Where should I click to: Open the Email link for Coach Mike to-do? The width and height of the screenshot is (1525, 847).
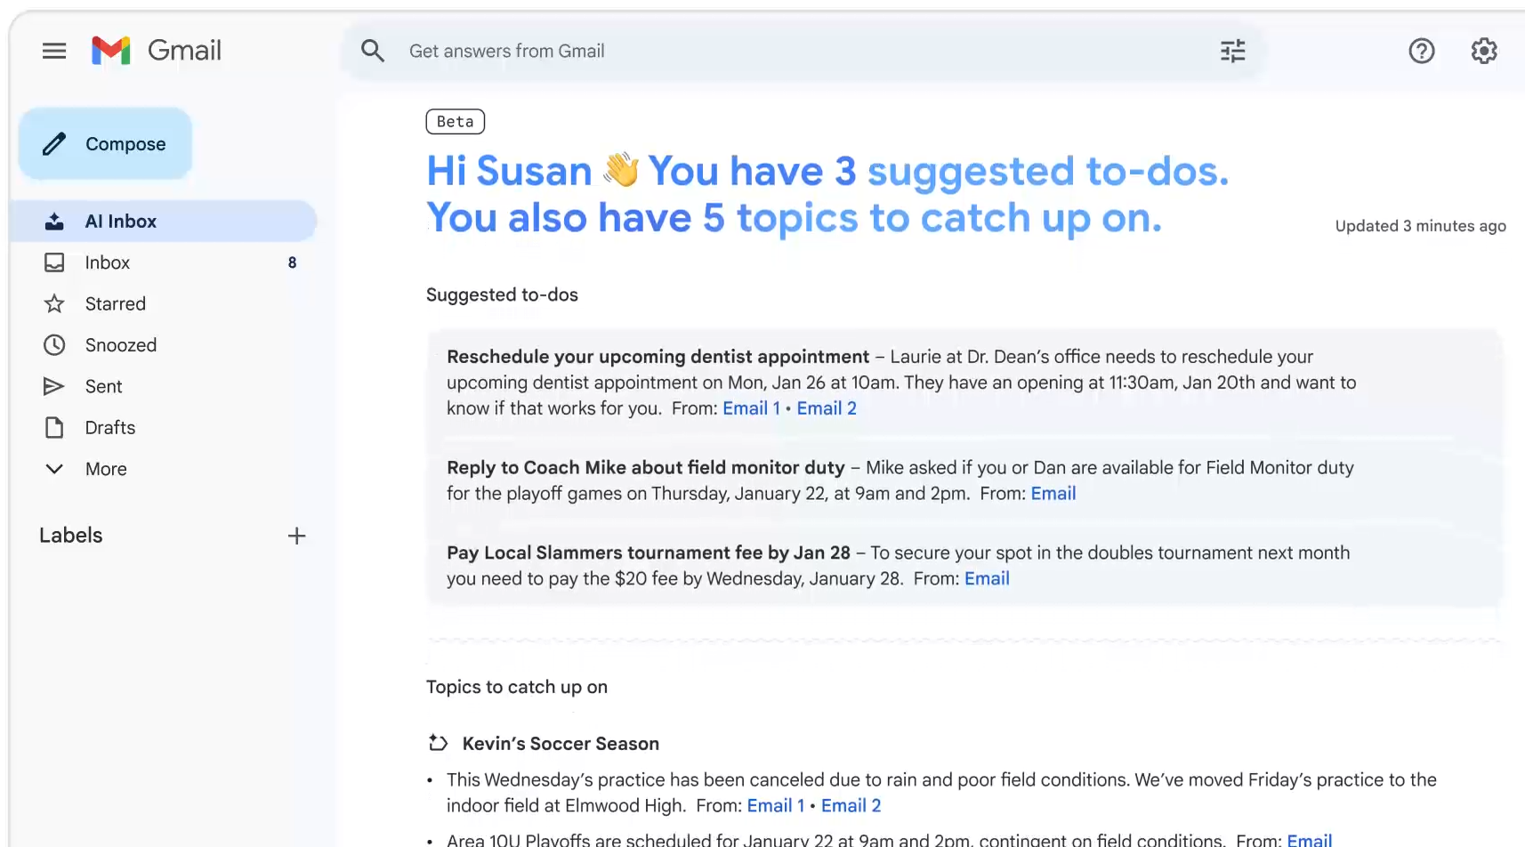point(1053,494)
